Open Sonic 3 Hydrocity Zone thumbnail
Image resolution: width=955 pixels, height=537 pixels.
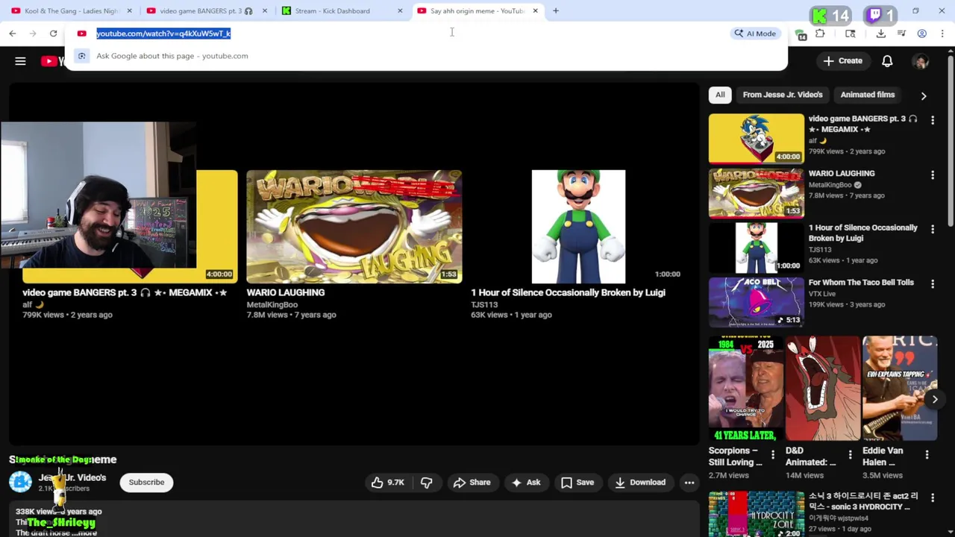point(757,514)
